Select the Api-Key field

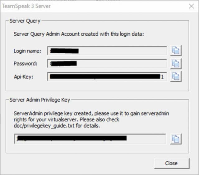107,76
